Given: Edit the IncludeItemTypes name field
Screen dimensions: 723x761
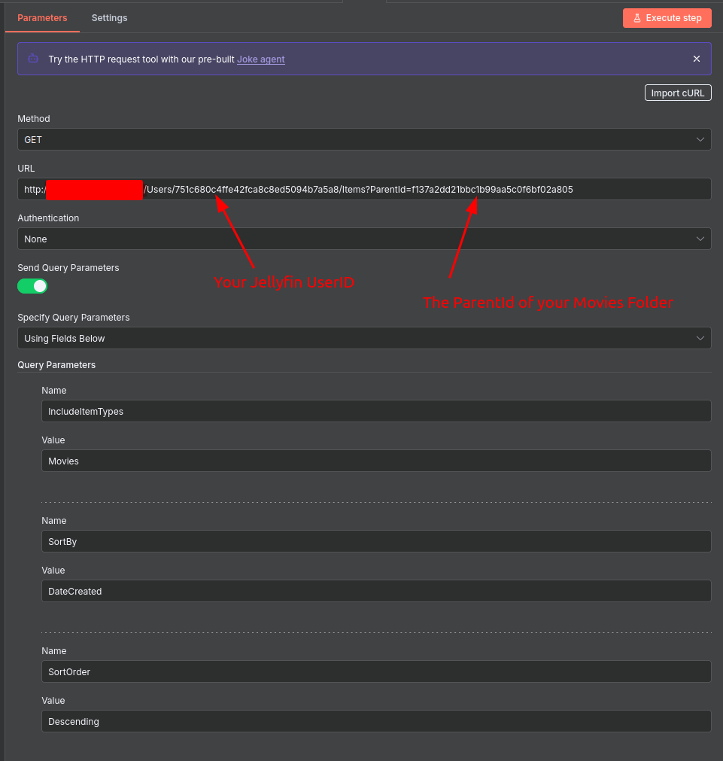Looking at the screenshot, I should pos(376,411).
